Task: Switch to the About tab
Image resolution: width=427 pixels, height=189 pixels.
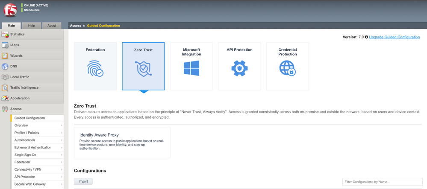Action: (52, 26)
